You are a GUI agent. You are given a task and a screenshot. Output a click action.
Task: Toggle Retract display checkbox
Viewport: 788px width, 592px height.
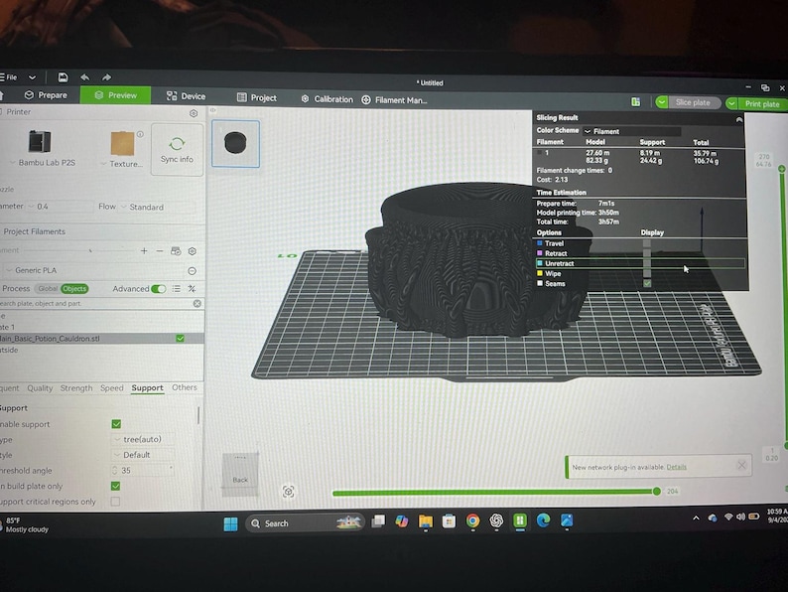coord(647,253)
